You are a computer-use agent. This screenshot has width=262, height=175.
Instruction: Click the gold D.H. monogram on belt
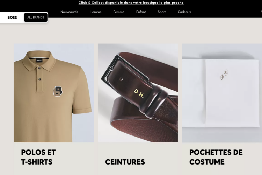tap(139, 93)
